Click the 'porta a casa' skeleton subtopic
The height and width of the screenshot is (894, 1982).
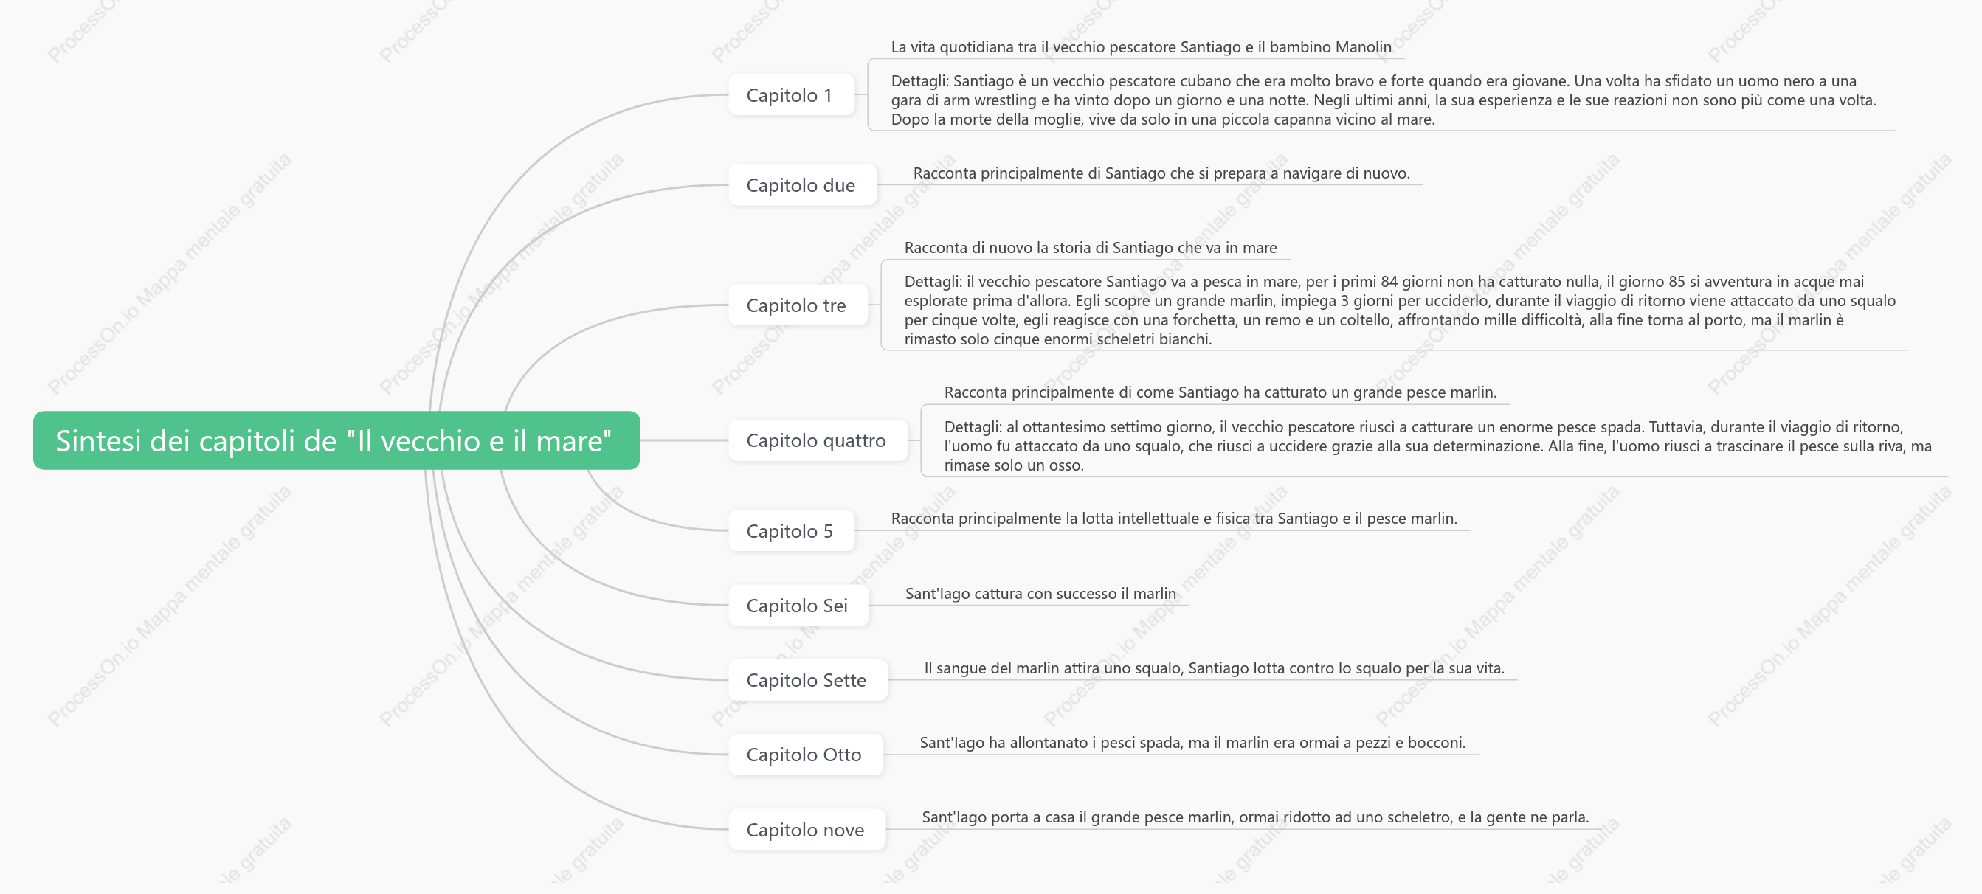point(1255,817)
